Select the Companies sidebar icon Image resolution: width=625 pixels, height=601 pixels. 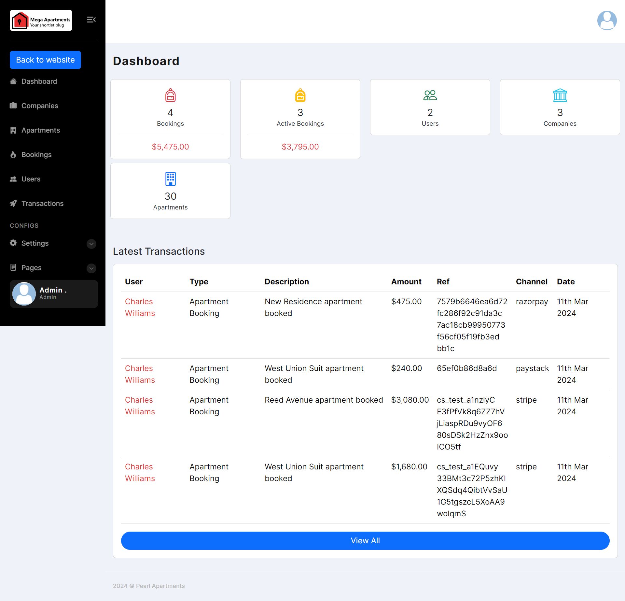tap(13, 106)
